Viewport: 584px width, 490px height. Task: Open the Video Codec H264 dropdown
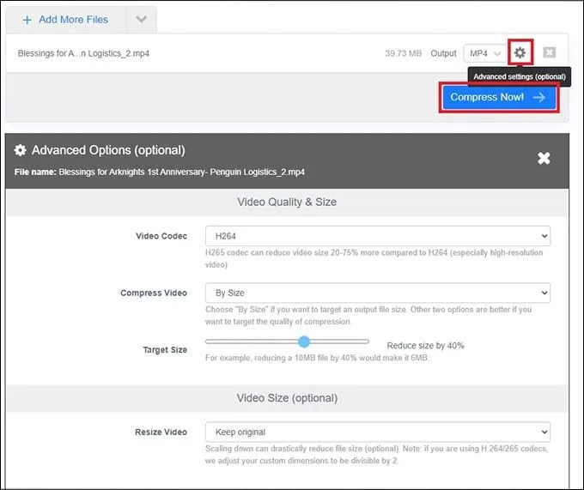pos(378,236)
